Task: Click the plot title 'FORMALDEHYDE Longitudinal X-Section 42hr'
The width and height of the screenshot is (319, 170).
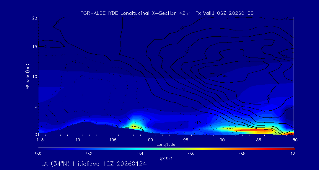Action: [135, 13]
